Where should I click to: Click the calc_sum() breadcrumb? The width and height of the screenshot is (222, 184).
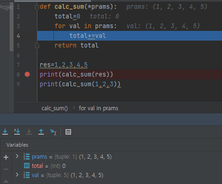[54, 108]
